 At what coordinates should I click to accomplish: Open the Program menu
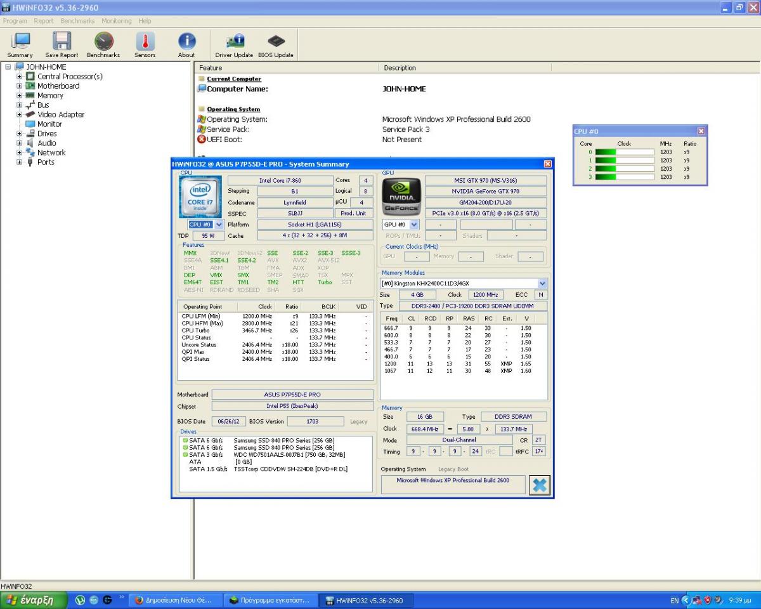15,21
